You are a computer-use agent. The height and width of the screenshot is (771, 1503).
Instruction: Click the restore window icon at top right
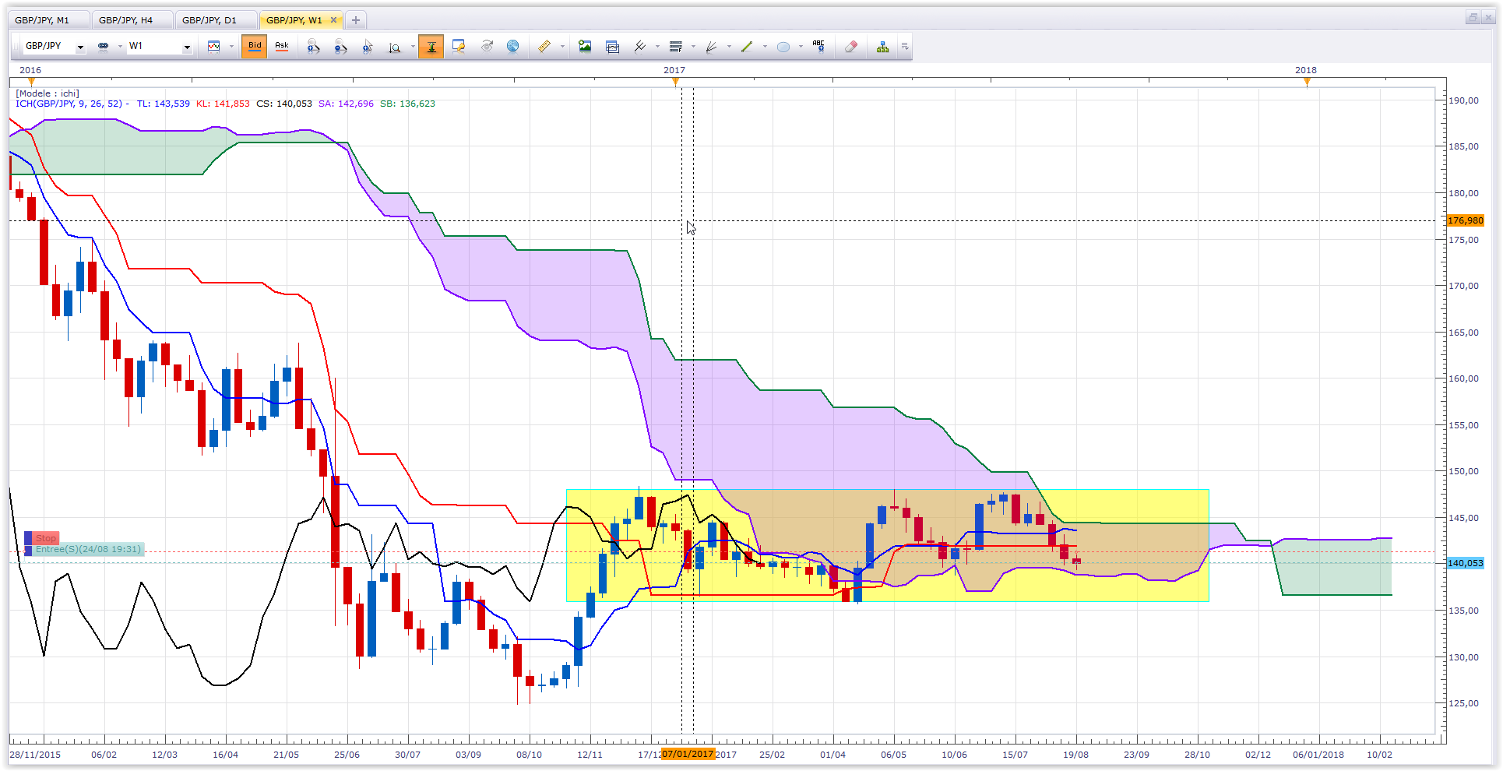(x=1473, y=17)
